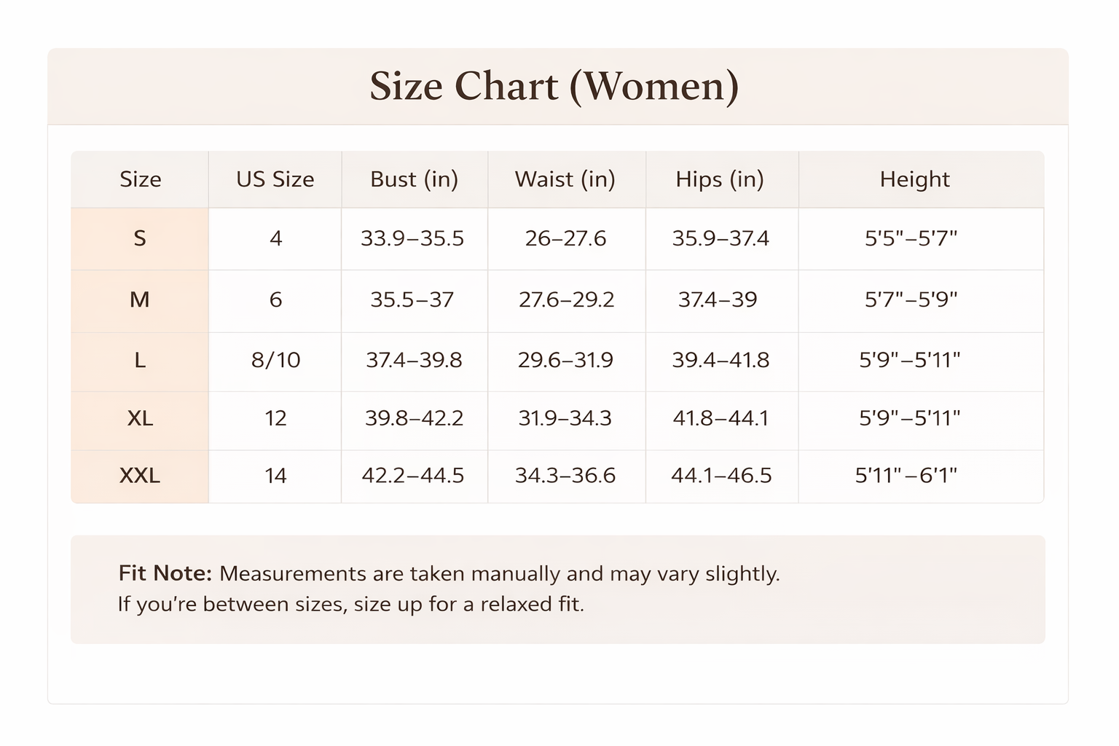Select US size 14 cell
Screen dimensions: 1119x746
tap(275, 476)
